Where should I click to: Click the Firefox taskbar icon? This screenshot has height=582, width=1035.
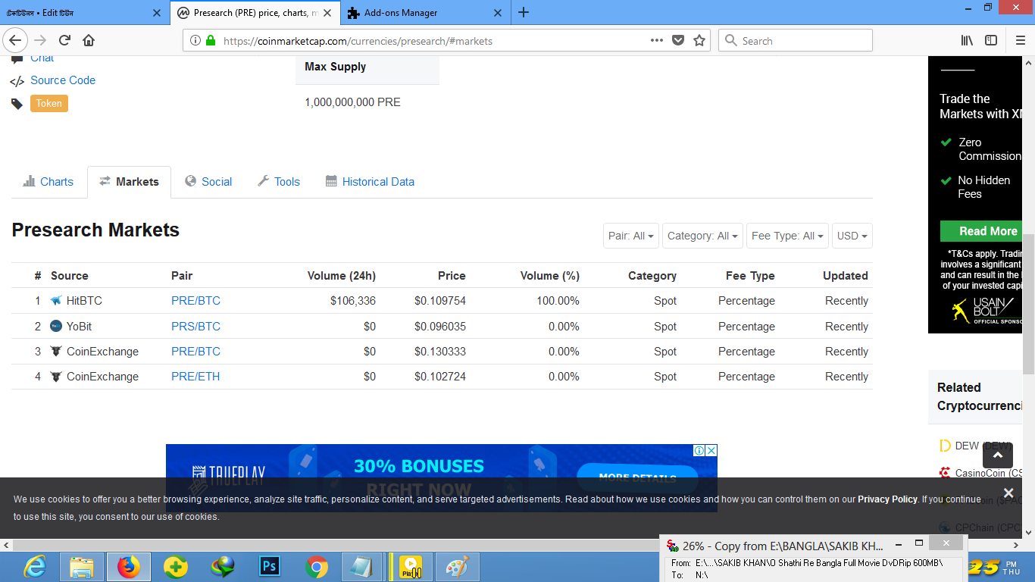pos(129,567)
